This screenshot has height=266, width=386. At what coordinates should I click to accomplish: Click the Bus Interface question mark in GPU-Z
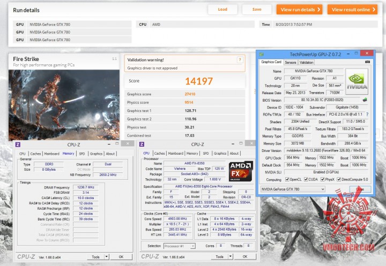click(367, 115)
